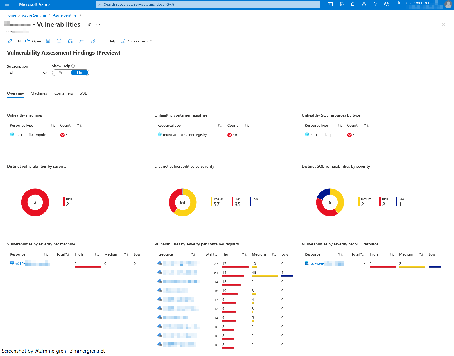Image resolution: width=454 pixels, height=356 pixels.
Task: Pin the workbook using the pushpin icon
Action: 81,41
